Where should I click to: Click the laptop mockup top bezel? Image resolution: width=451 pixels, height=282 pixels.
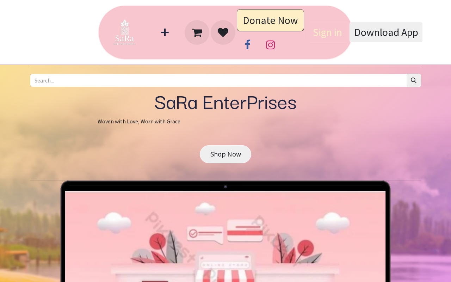pos(225,186)
